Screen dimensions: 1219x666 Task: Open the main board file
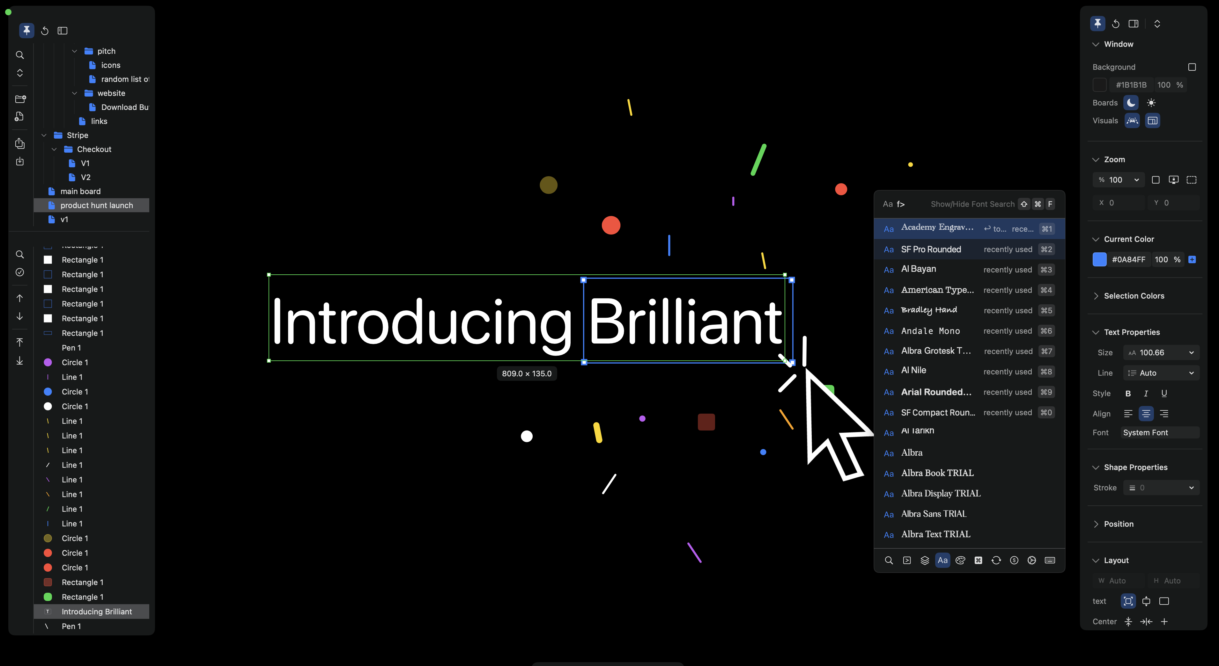(x=91, y=191)
